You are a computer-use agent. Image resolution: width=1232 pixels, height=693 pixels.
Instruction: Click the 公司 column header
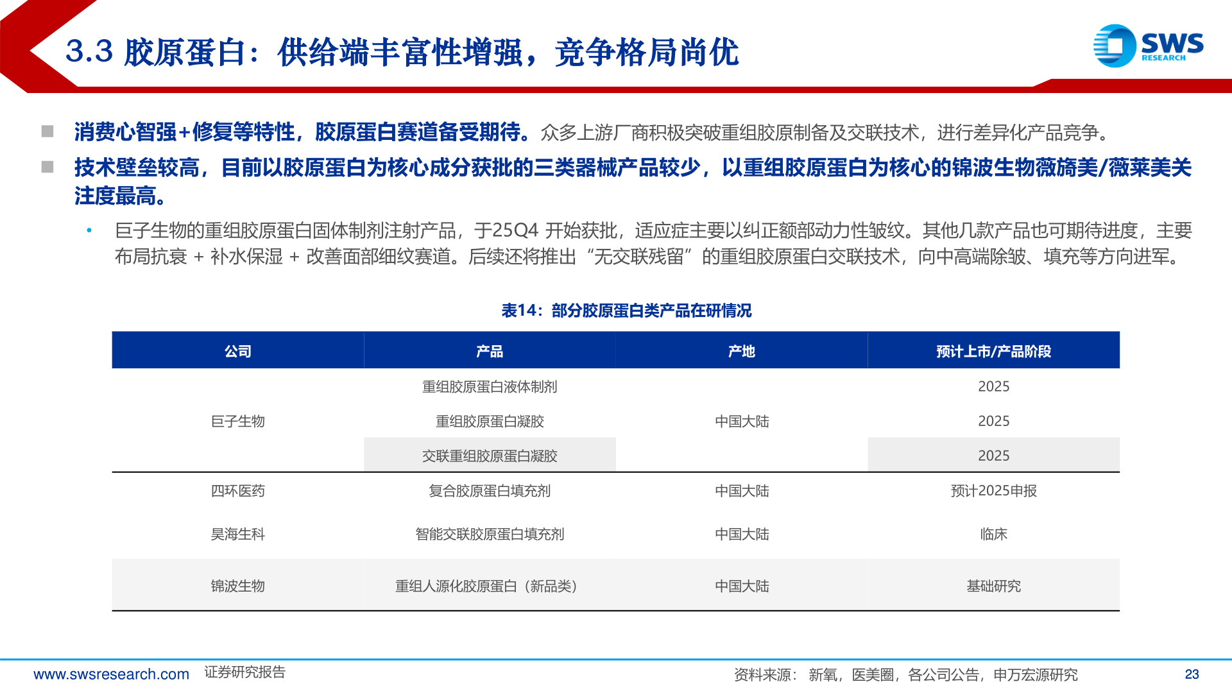[237, 351]
